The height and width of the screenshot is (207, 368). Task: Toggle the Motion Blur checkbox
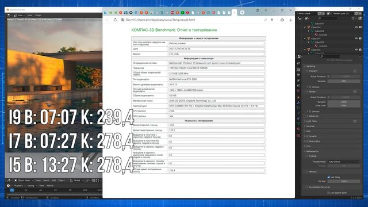308,141
